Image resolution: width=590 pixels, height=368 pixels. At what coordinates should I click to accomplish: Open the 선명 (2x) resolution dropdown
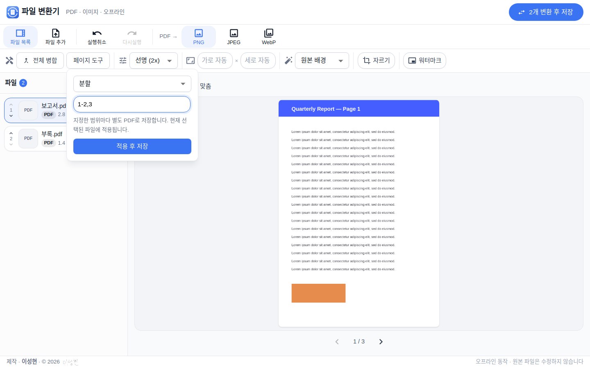(154, 61)
